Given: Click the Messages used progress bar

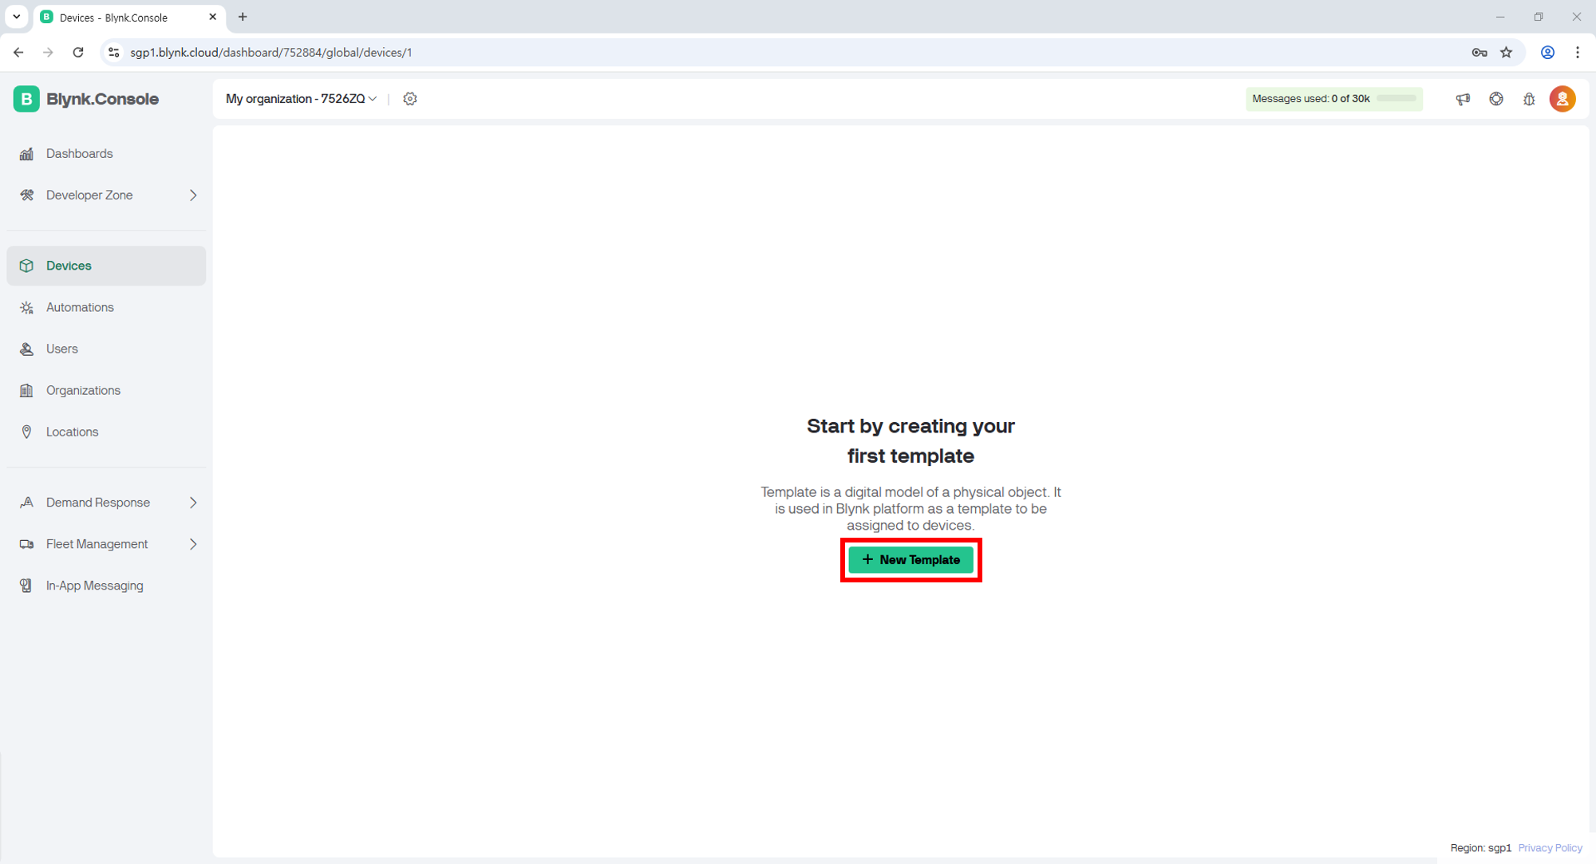Looking at the screenshot, I should click(x=1396, y=99).
